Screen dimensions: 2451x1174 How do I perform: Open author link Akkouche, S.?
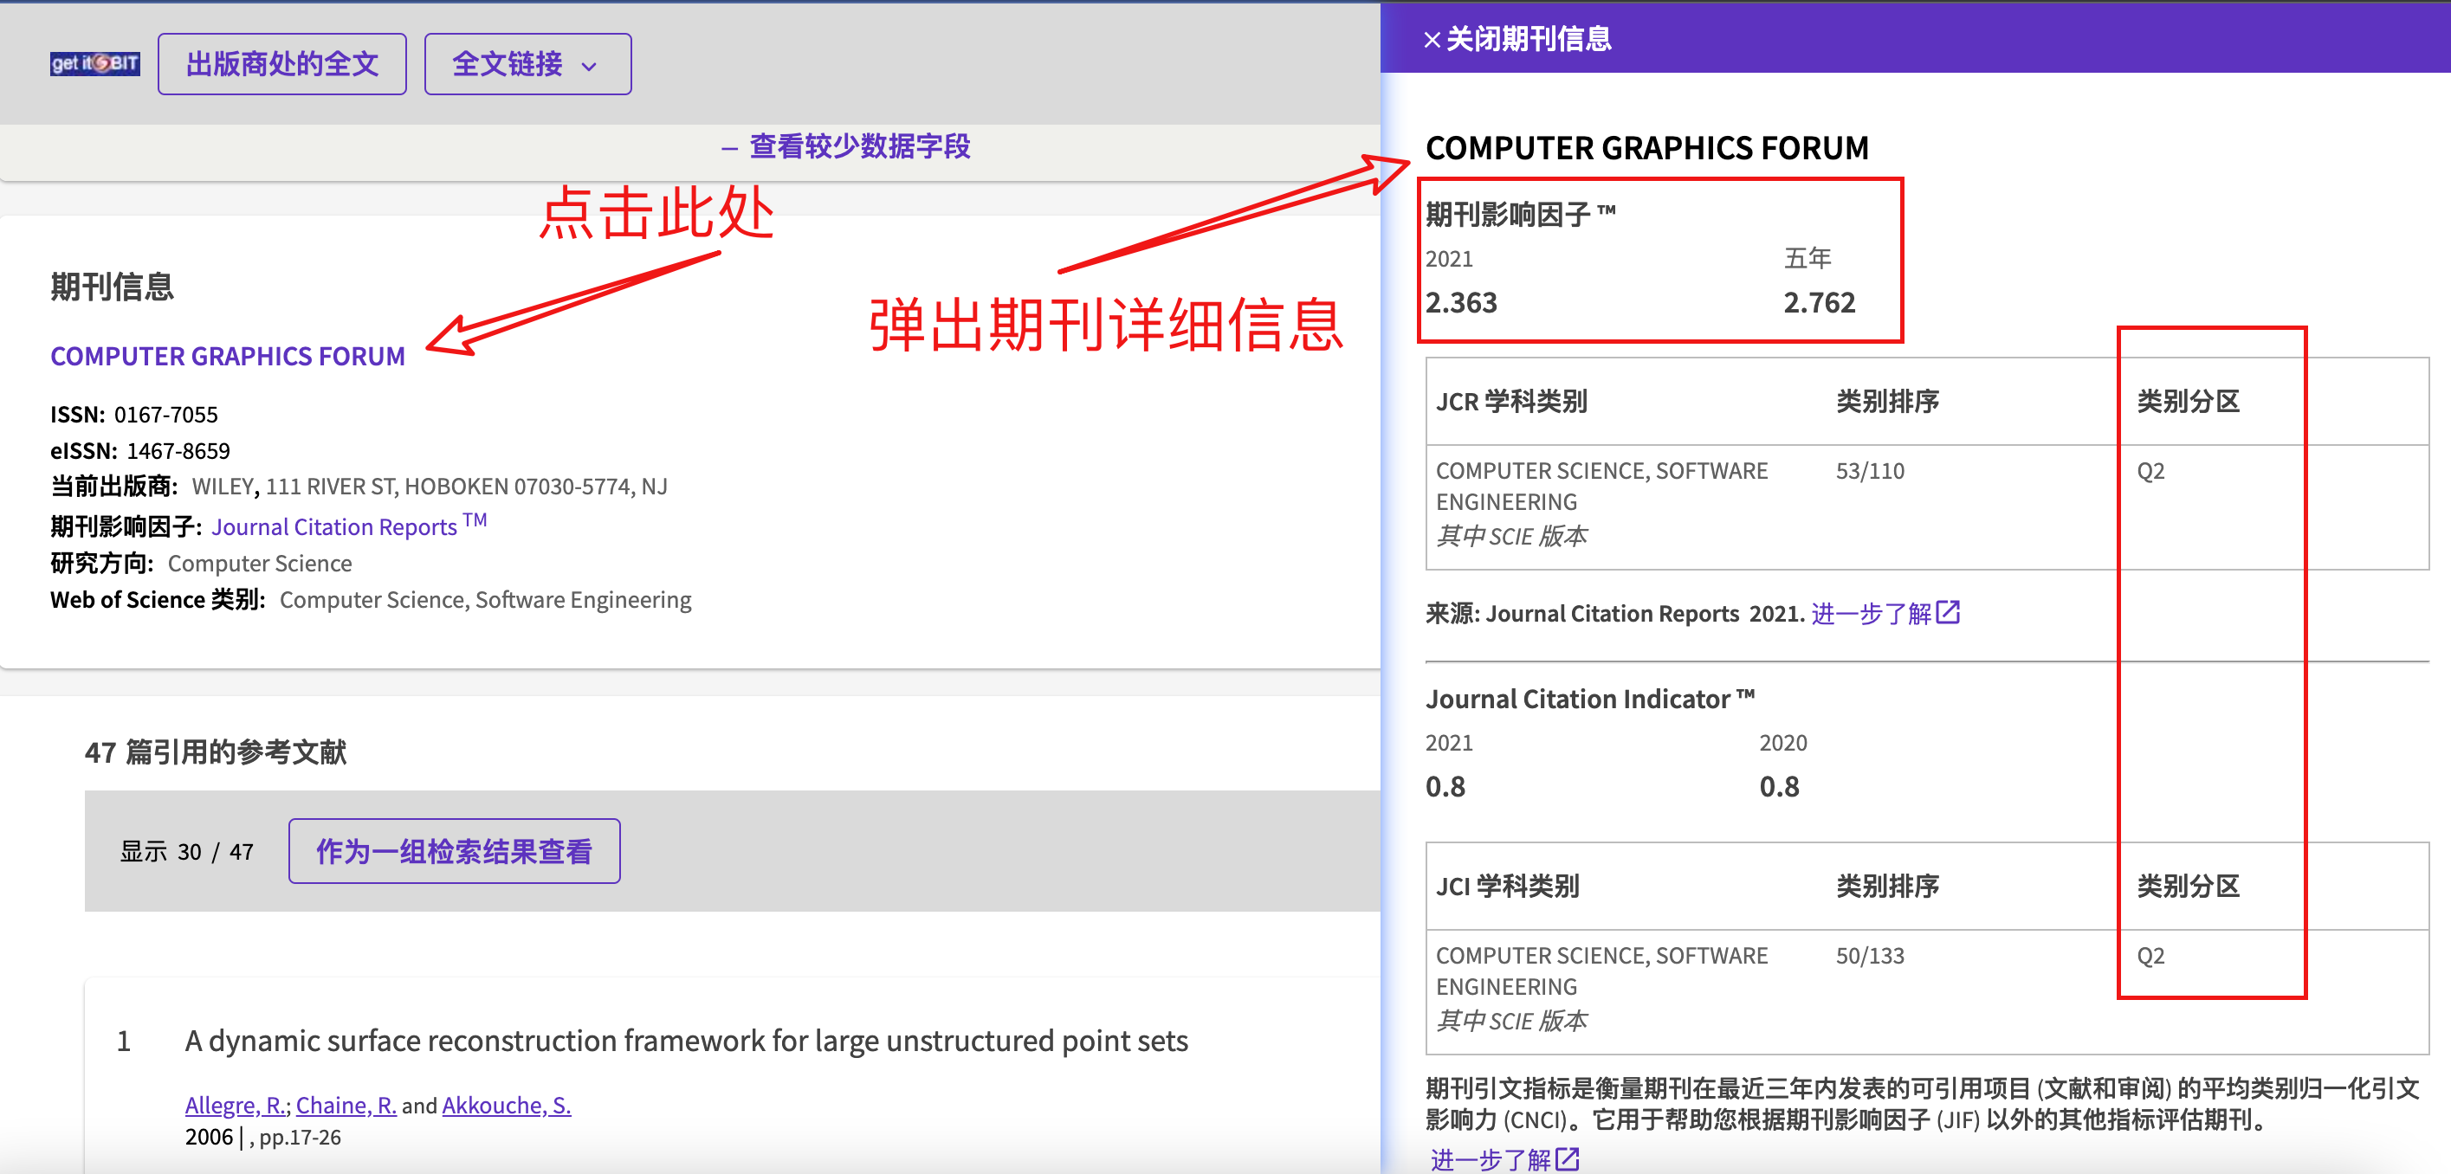506,1105
